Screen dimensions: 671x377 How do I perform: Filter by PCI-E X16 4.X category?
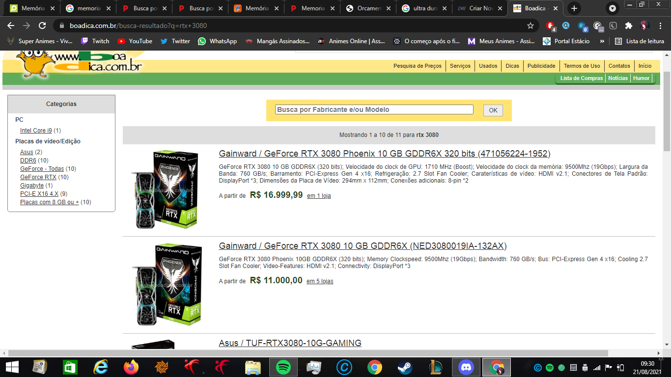39,194
